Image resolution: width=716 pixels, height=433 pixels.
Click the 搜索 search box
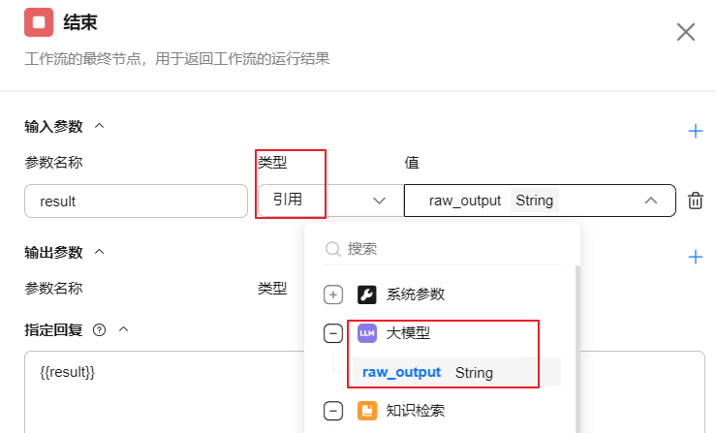pos(446,249)
